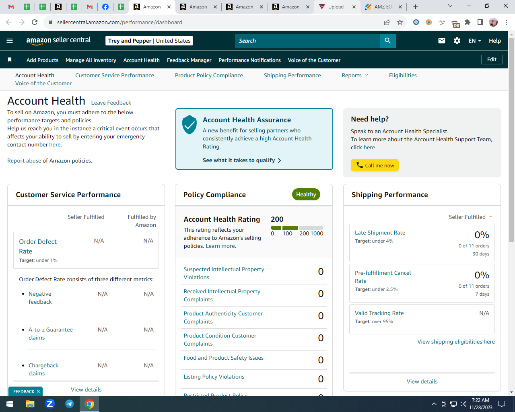Click the Call me now button
The width and height of the screenshot is (515, 412).
pos(375,165)
